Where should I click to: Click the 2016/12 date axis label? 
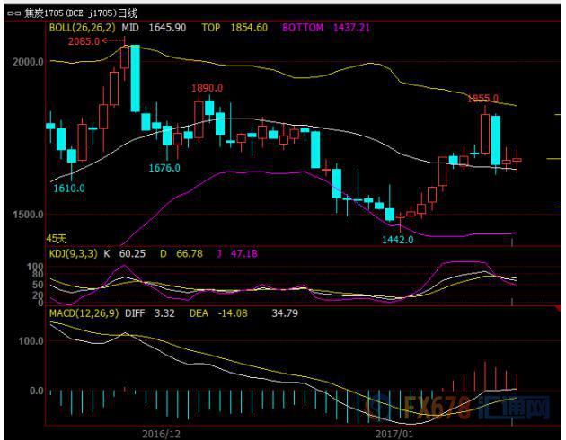tap(161, 433)
